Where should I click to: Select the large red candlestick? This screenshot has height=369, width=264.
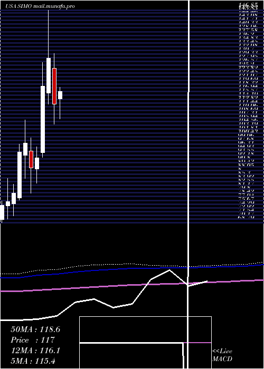tap(54, 86)
